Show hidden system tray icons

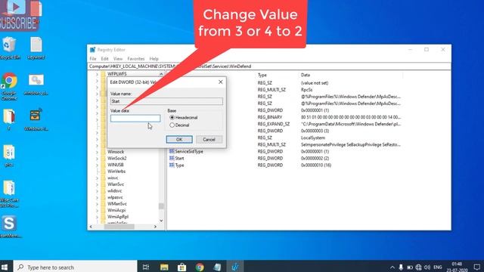pos(392,267)
